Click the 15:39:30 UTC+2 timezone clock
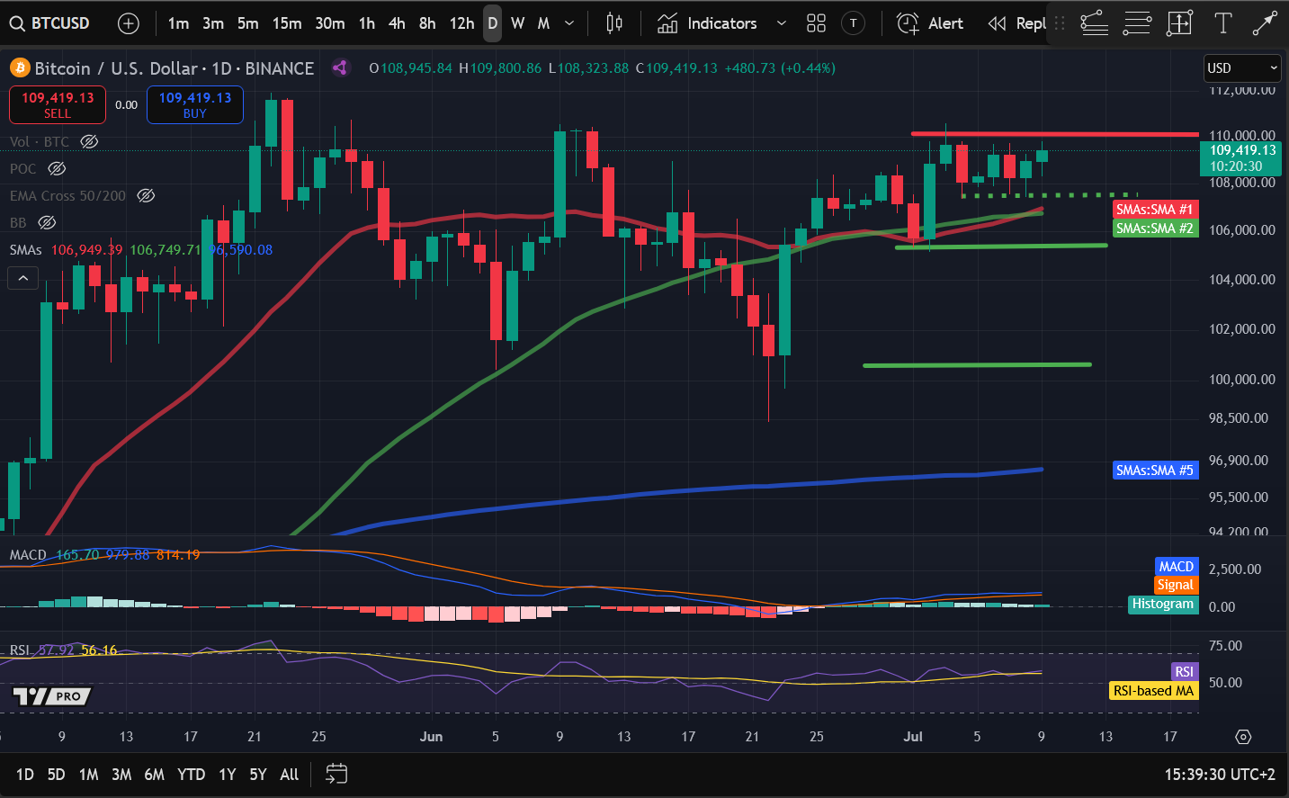Viewport: 1289px width, 798px height. click(x=1220, y=775)
